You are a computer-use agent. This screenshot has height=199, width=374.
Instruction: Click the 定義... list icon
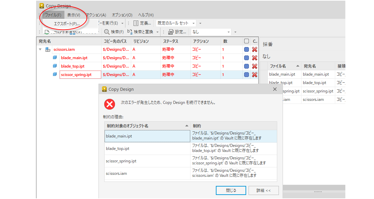[136, 23]
